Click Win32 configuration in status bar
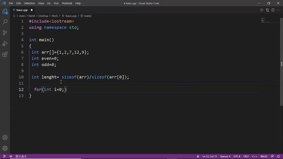This screenshot has height=159, width=283. pyautogui.click(x=264, y=156)
